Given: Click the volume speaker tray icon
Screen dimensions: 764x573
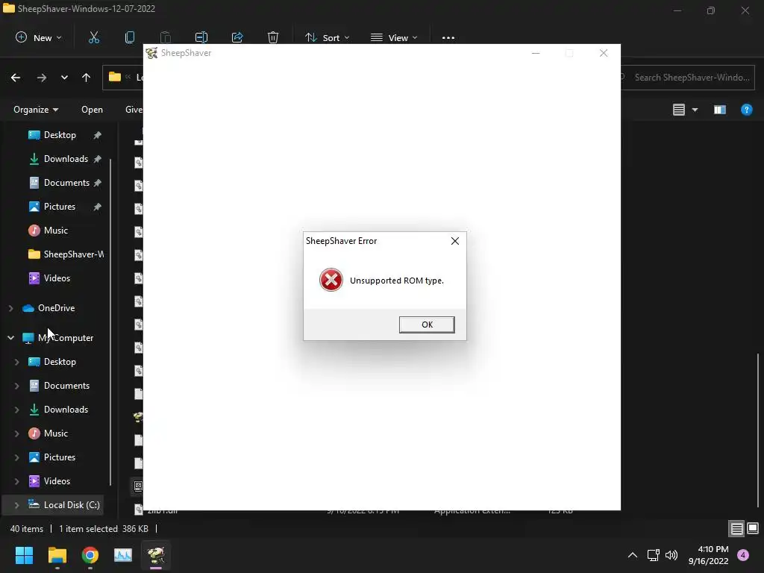Looking at the screenshot, I should tap(671, 555).
